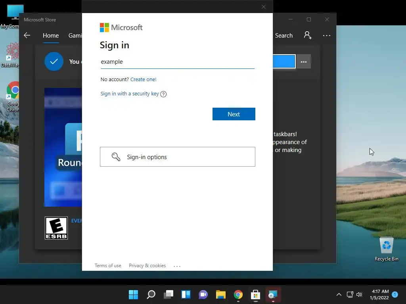Click the blue Next button
The height and width of the screenshot is (304, 406).
(x=234, y=114)
